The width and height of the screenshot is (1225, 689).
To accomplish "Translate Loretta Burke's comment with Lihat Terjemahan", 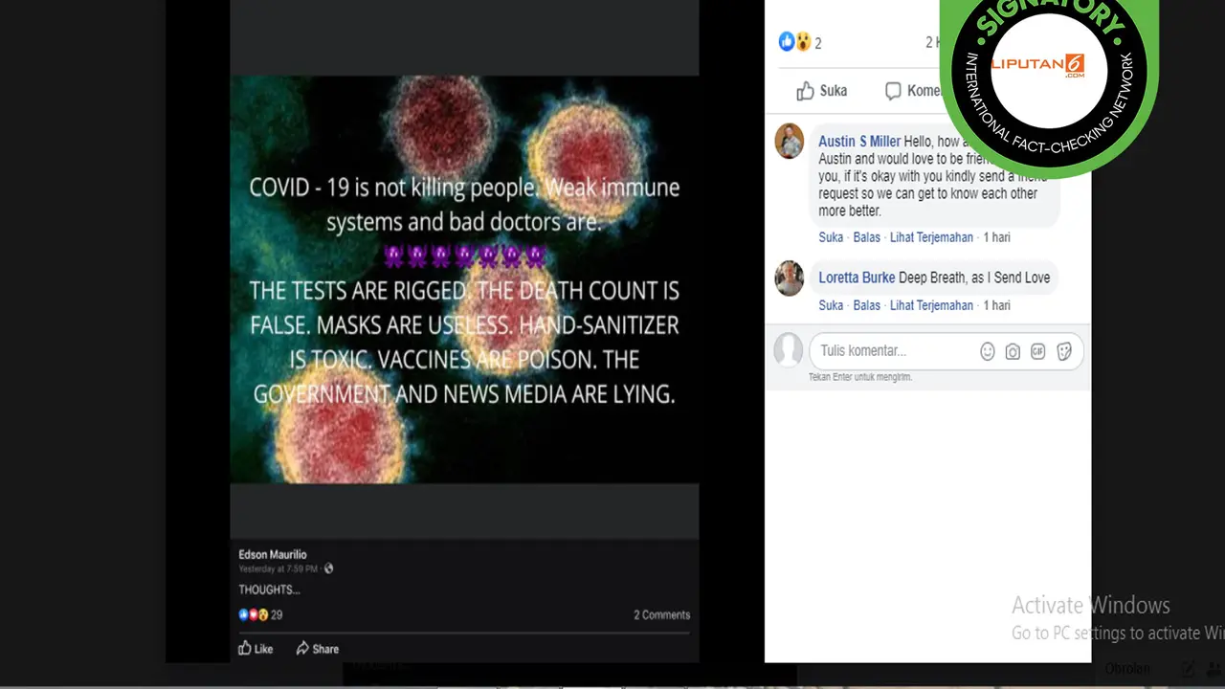I will point(931,305).
